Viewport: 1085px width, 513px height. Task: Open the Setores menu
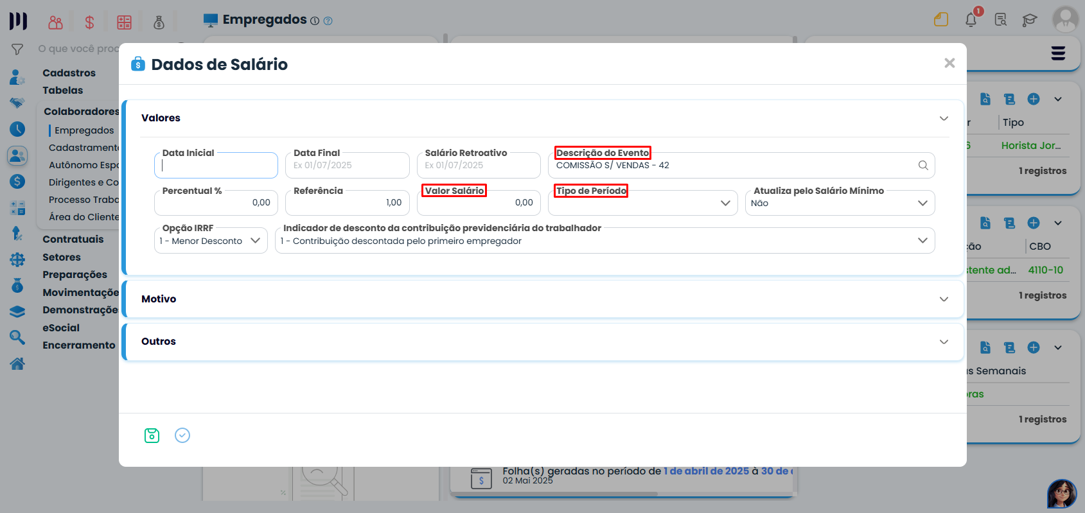pos(62,257)
